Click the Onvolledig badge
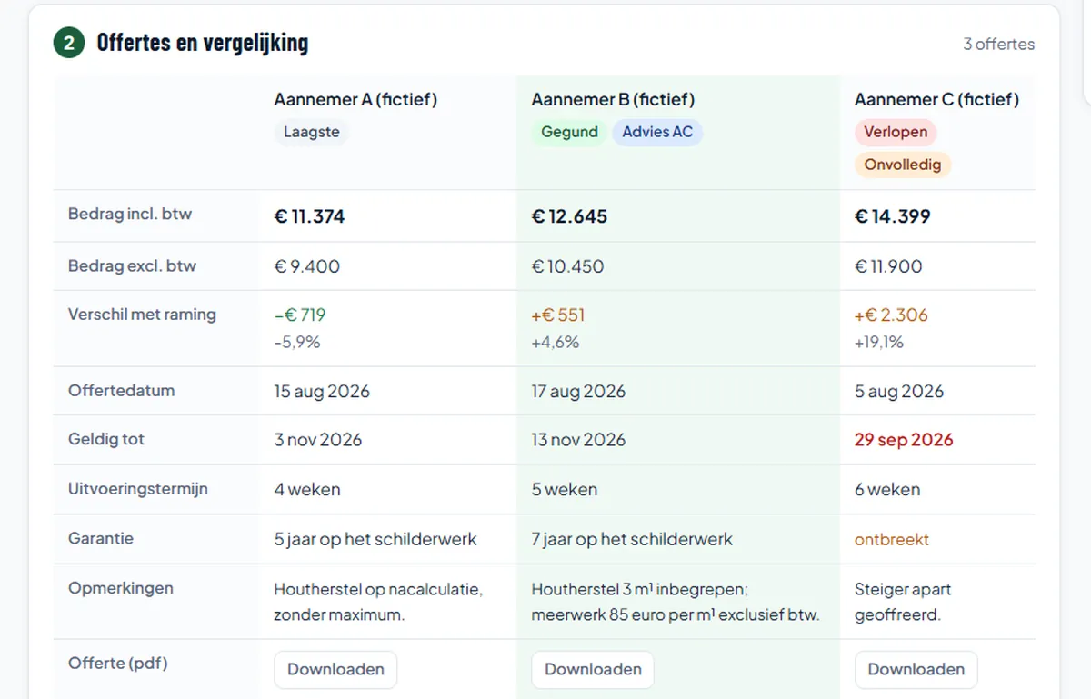Viewport: 1091px width, 699px height. [903, 165]
